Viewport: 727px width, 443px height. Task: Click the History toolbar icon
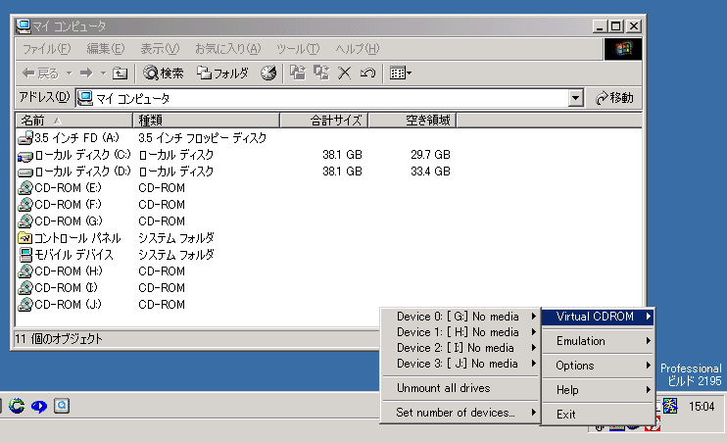coord(268,73)
